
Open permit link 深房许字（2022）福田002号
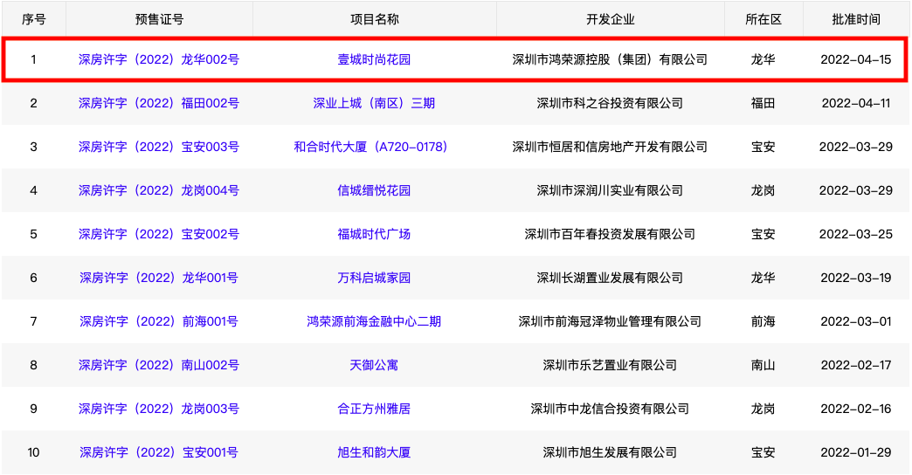point(159,103)
